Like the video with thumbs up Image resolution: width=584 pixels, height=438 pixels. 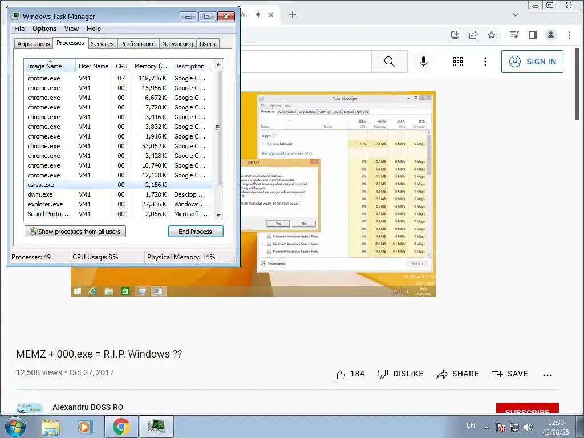coord(349,374)
